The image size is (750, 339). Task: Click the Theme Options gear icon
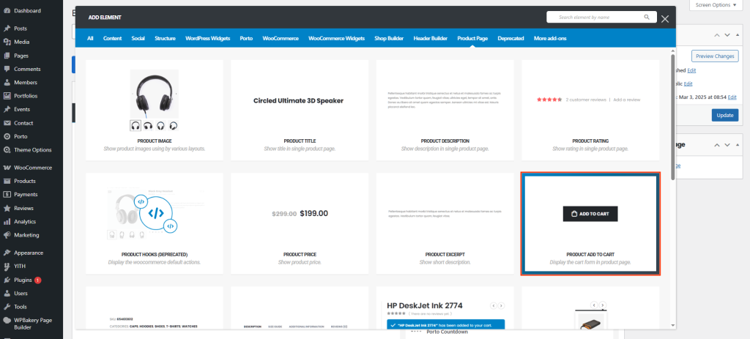[x=7, y=149]
